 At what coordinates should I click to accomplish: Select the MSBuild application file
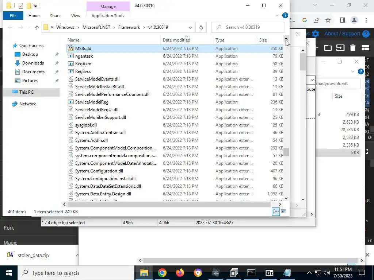coord(175,48)
